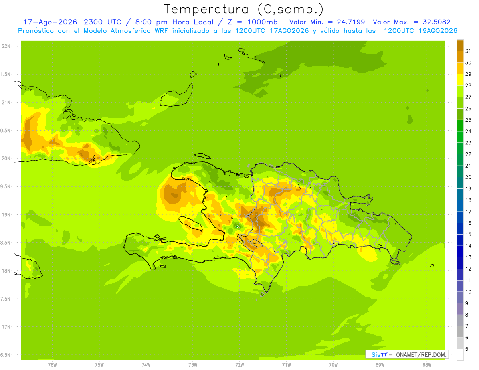
Task: Pick the darker green swatch between 25 and 26
Action: click(460, 114)
